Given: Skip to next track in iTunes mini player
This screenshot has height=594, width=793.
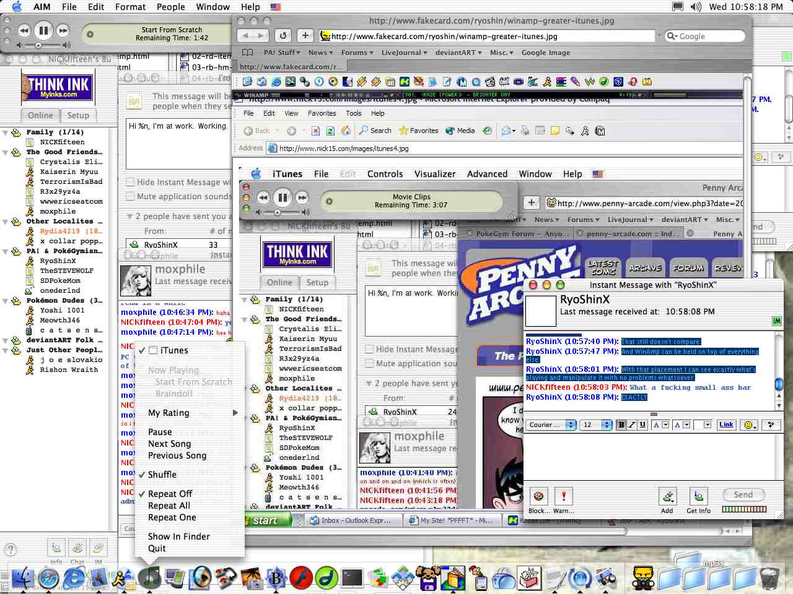Looking at the screenshot, I should click(x=63, y=30).
